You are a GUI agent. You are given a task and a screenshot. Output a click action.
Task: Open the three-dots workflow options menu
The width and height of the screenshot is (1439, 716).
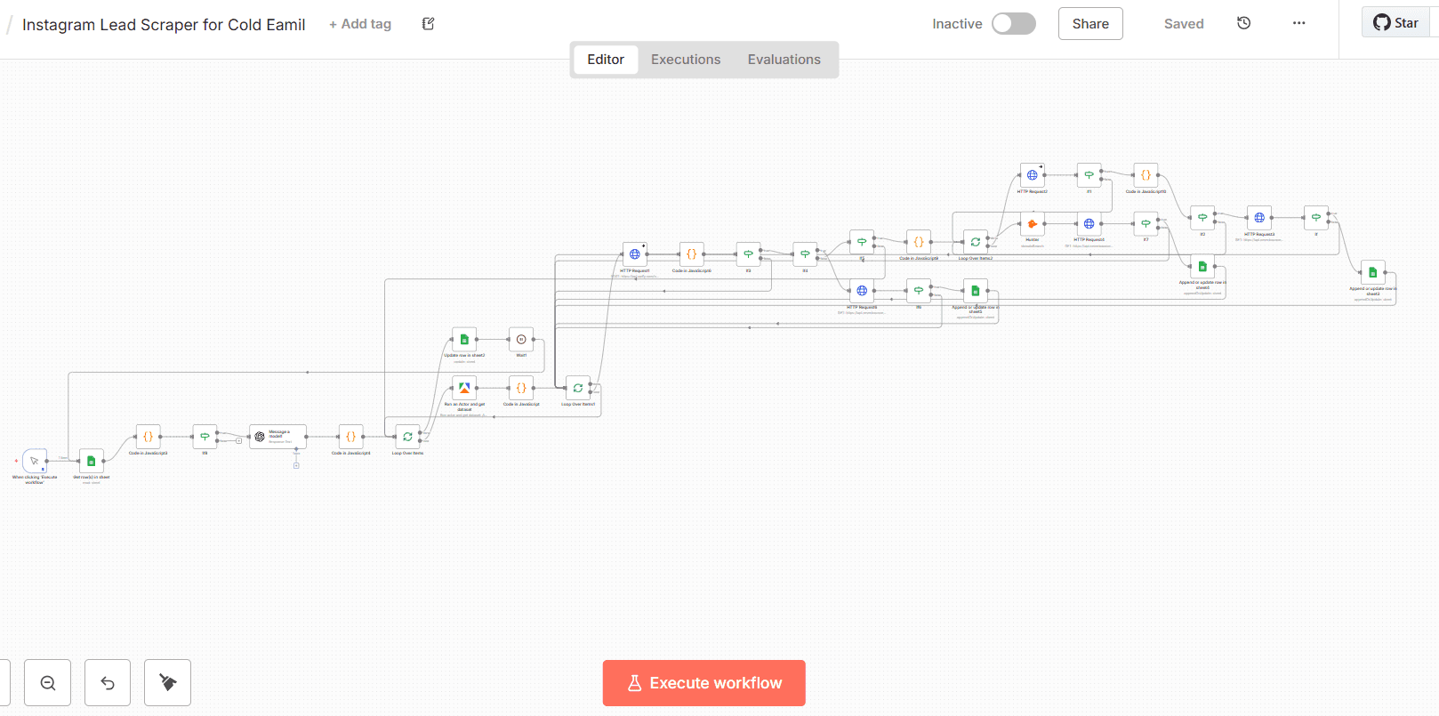1298,23
